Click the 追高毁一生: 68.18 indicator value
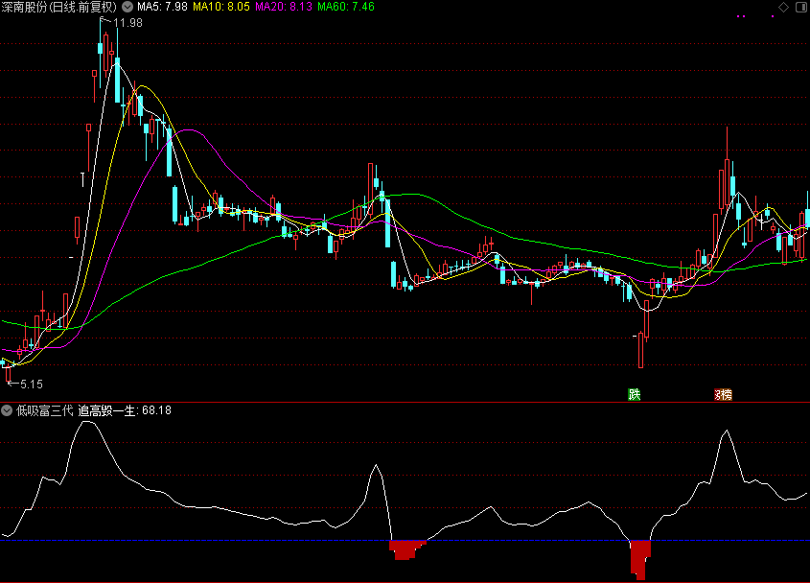 [x=125, y=410]
